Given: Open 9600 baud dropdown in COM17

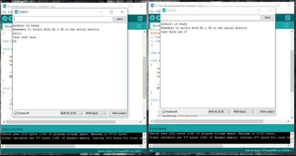Looking at the screenshot, I should click(x=96, y=113).
